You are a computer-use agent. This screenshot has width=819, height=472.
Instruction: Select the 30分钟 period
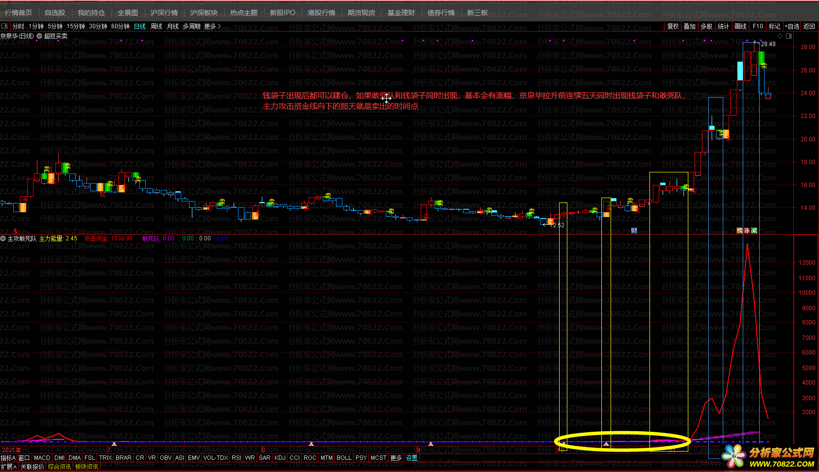pos(98,26)
